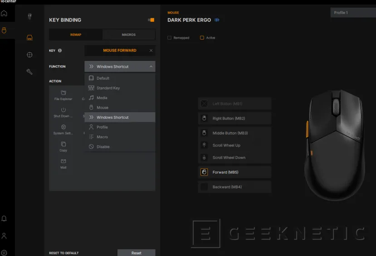Viewport: 376px width, 256px height.
Task: Click the MOUSE FORWARD key field
Action: (120, 50)
